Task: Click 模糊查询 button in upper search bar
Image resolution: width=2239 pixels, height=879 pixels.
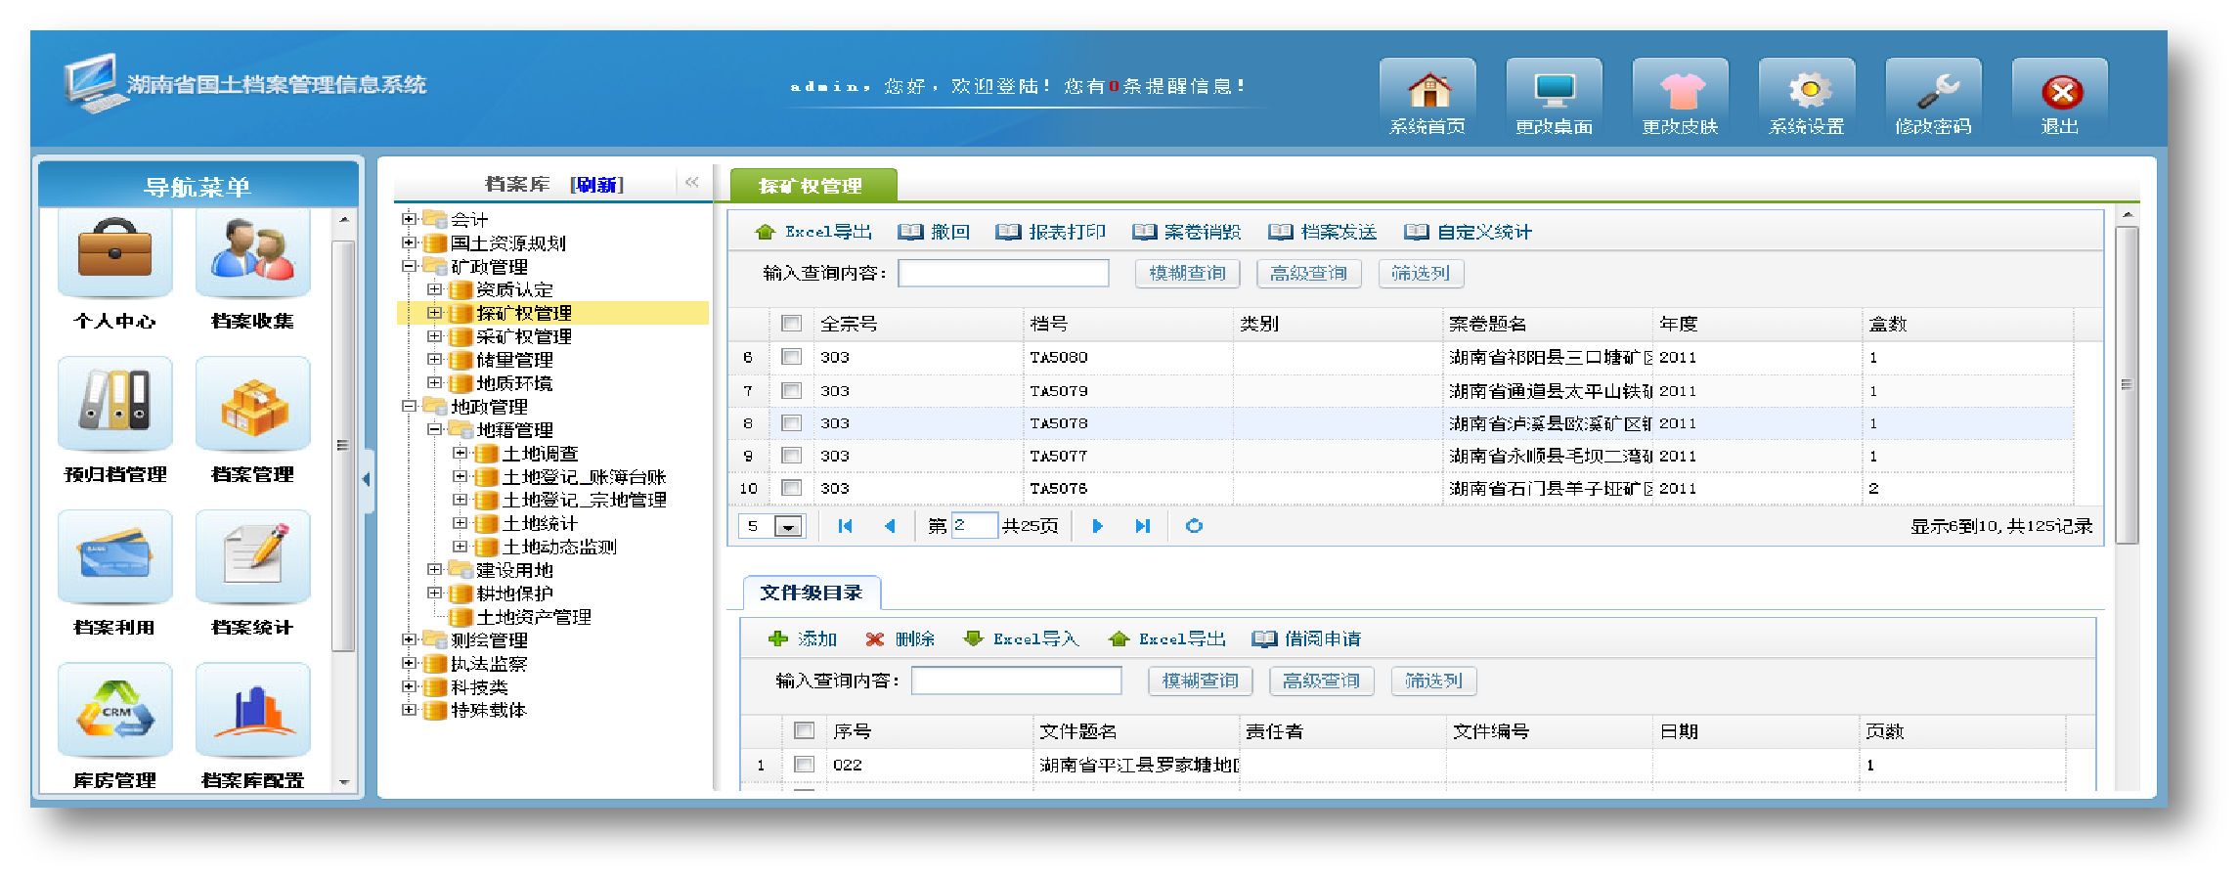Action: [1187, 273]
